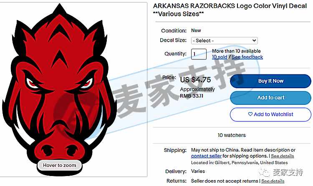The width and height of the screenshot is (313, 186).
Task: Open See details link for returns
Action: [x=273, y=181]
